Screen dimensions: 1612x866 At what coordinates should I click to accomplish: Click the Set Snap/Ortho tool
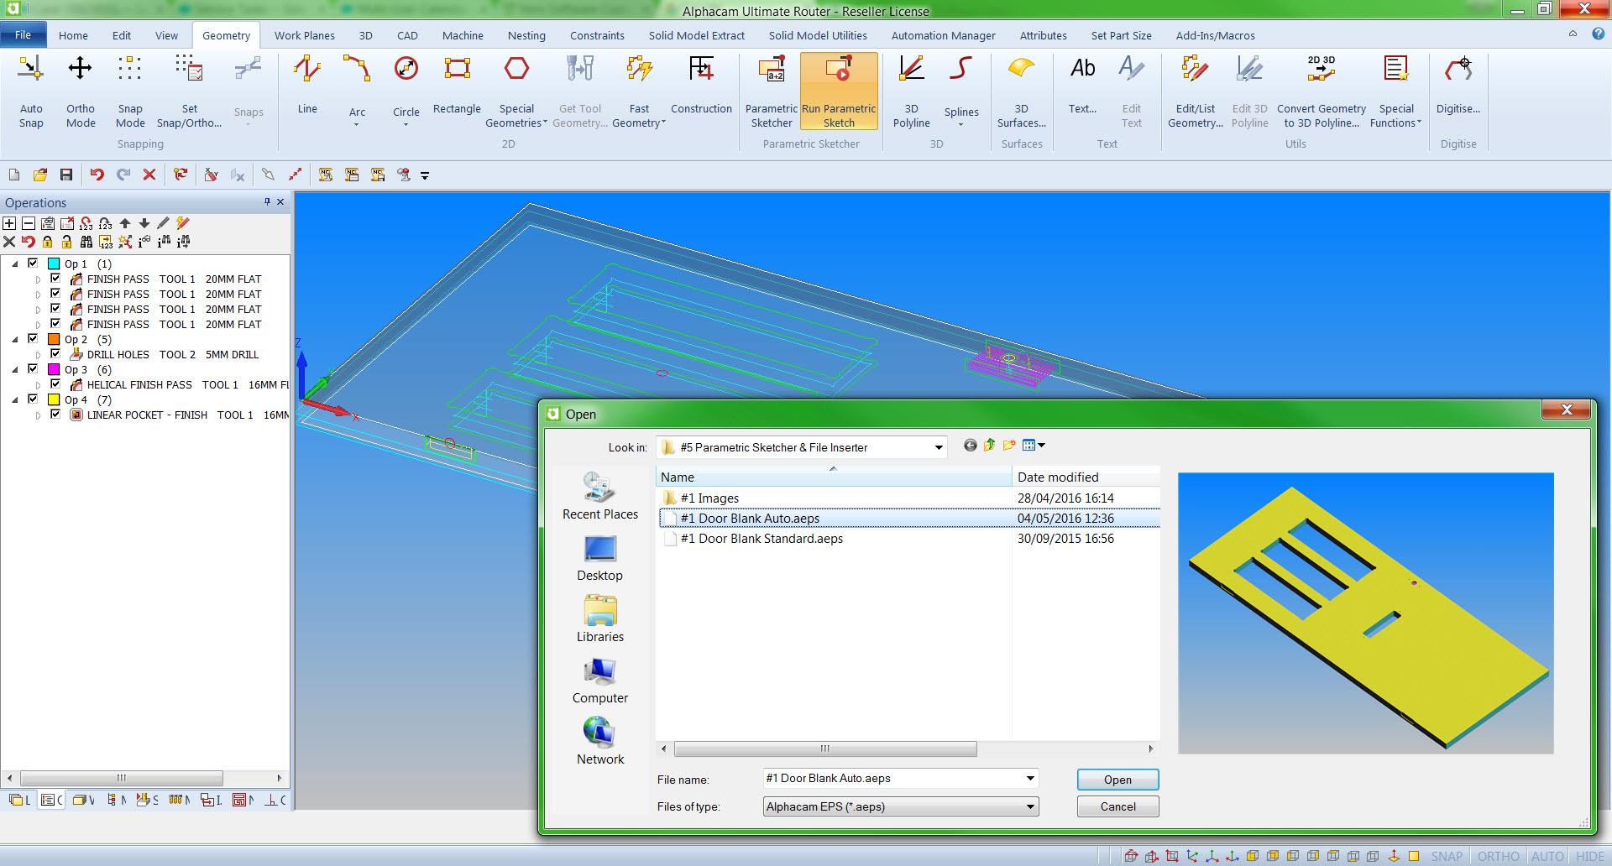(x=190, y=91)
